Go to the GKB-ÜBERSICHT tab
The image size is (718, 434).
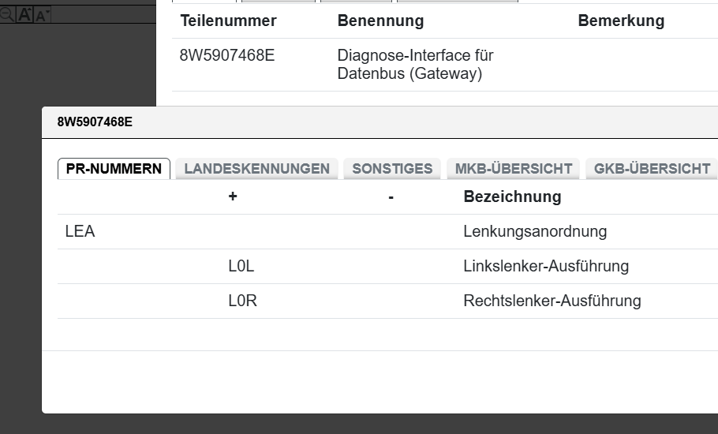coord(652,168)
